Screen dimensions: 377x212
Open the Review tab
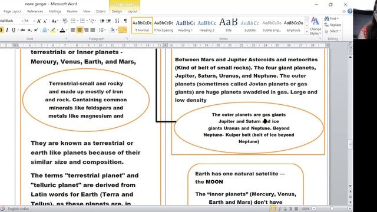72,11
